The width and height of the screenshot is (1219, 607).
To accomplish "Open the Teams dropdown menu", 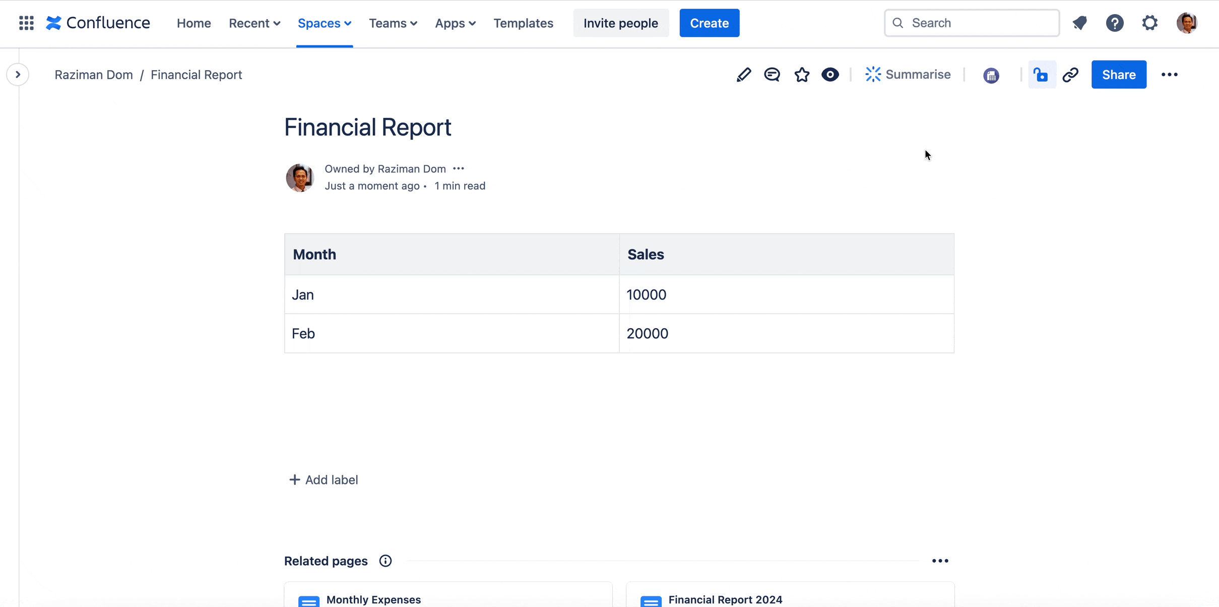I will (393, 23).
